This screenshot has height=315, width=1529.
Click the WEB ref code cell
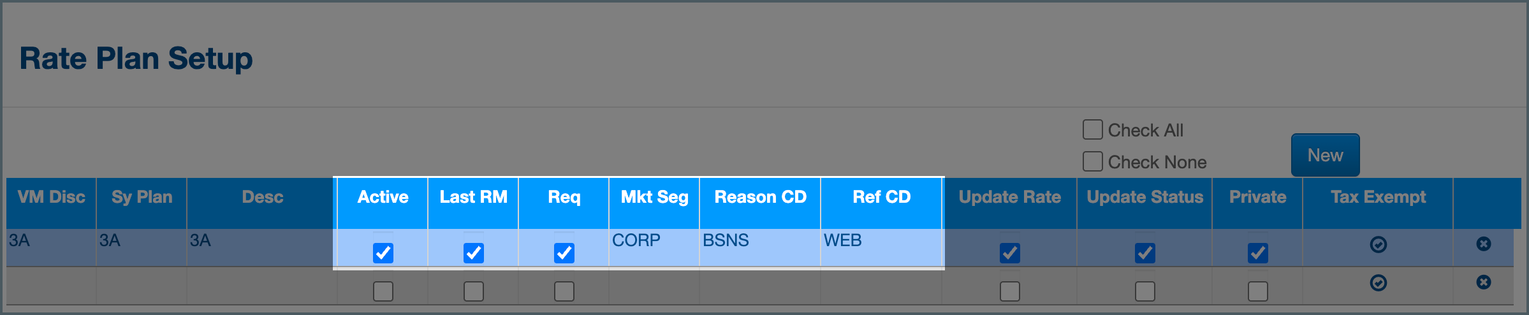point(842,240)
